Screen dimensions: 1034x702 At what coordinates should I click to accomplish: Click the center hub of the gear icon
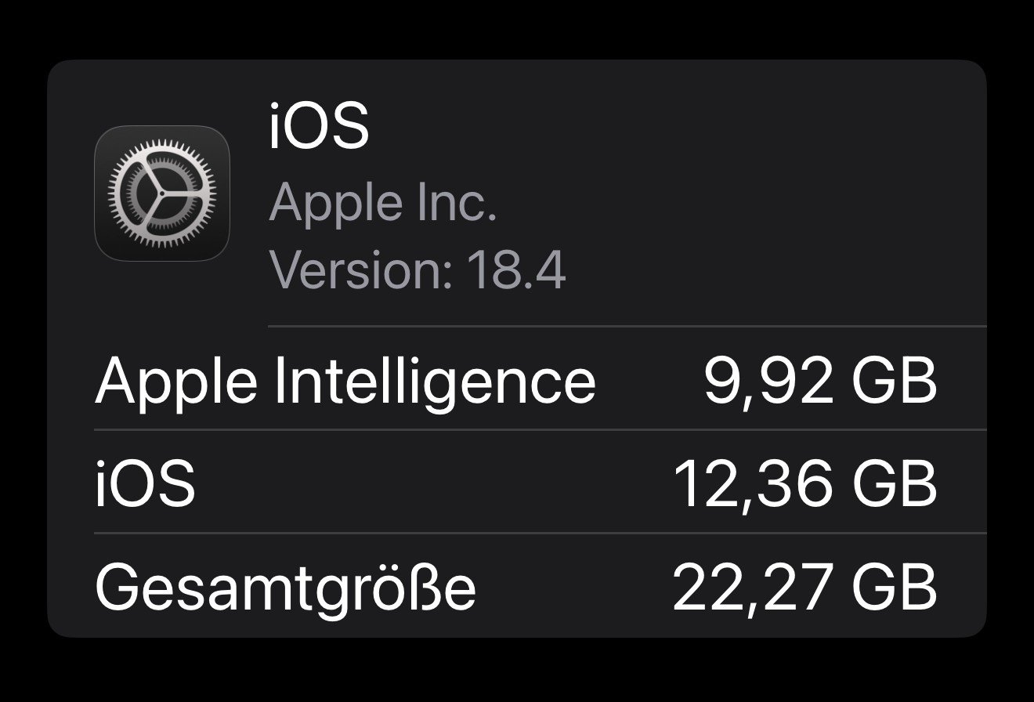[x=161, y=193]
